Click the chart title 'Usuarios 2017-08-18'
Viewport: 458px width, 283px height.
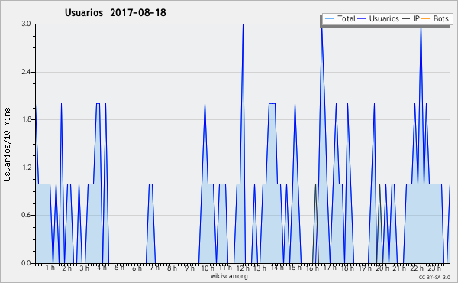click(x=115, y=12)
